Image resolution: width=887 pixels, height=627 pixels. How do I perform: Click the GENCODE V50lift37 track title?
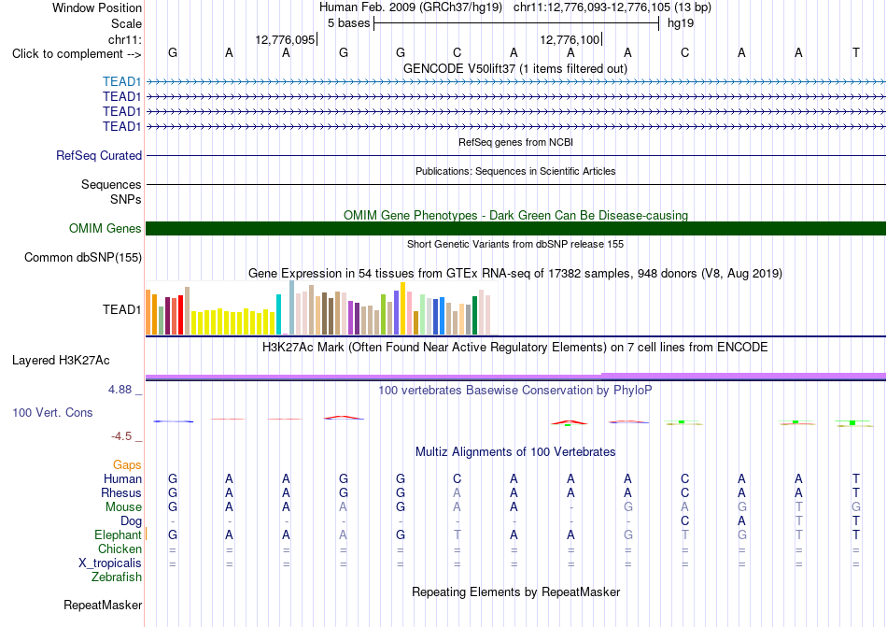(515, 69)
